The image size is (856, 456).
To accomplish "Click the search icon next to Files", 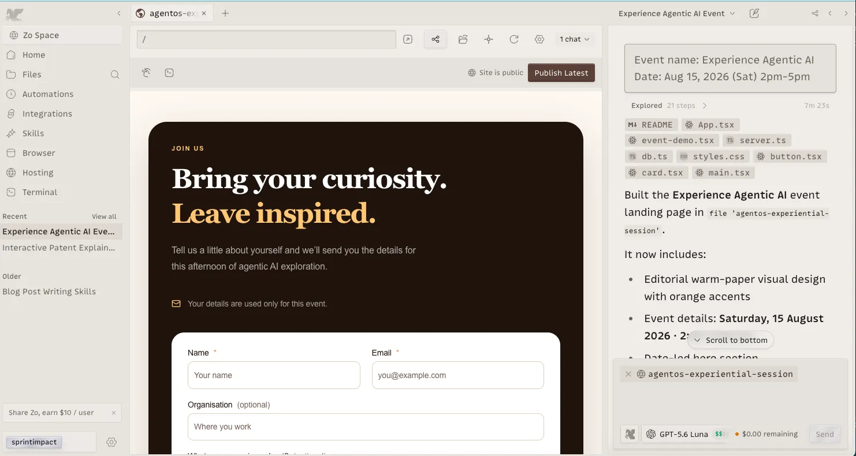I will tap(115, 74).
